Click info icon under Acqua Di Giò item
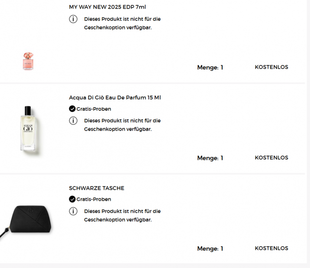The width and height of the screenshot is (310, 268). pos(73,121)
